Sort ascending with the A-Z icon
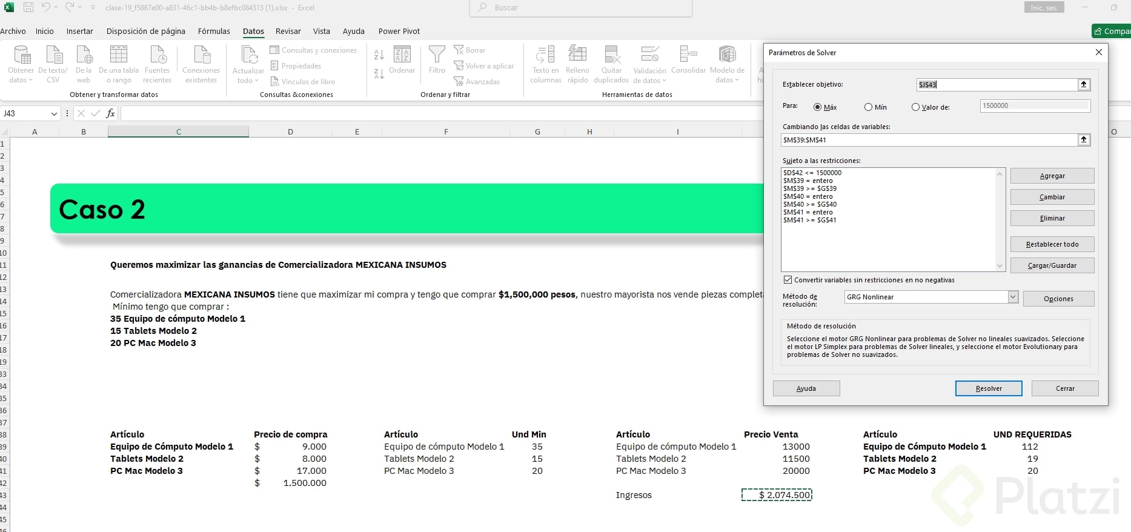 379,55
